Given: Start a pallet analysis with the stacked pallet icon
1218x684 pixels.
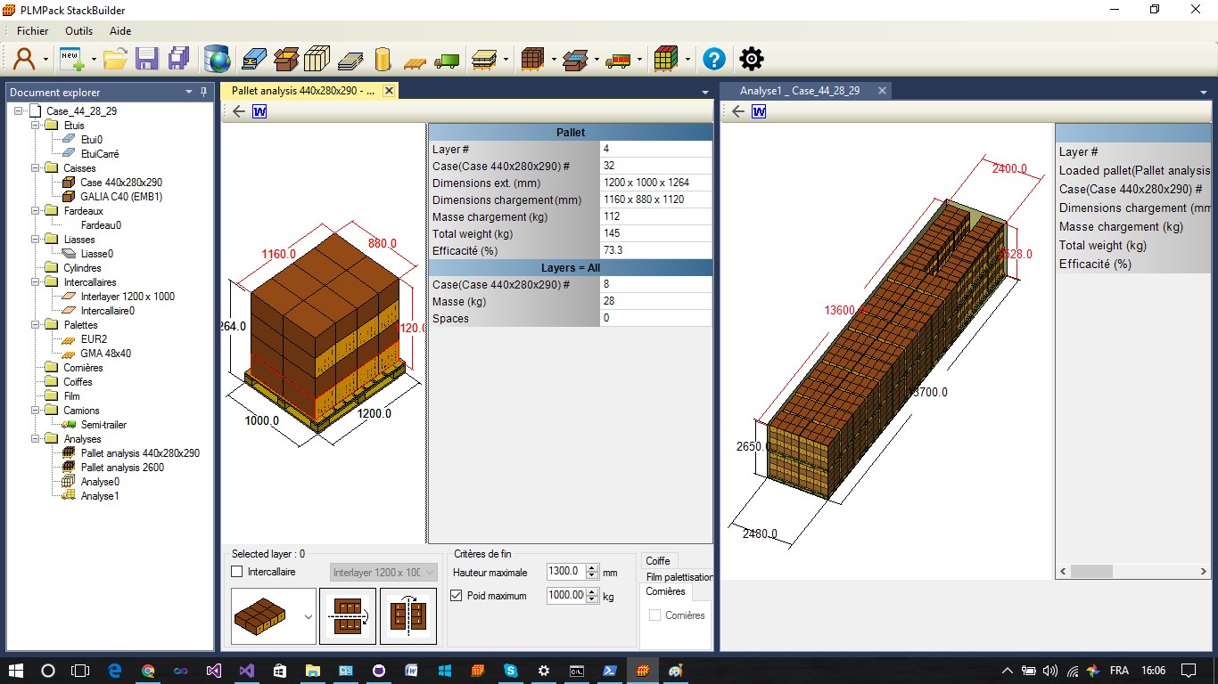Looking at the screenshot, I should (532, 60).
